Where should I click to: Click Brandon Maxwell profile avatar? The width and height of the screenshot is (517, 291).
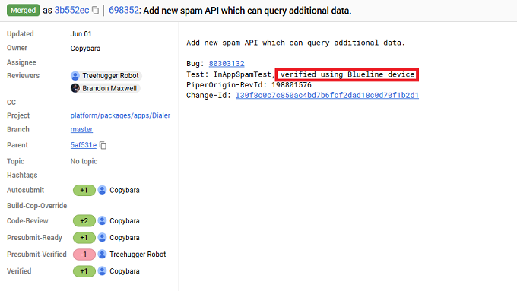point(75,88)
